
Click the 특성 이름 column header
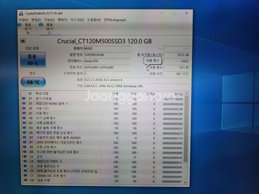point(42,94)
